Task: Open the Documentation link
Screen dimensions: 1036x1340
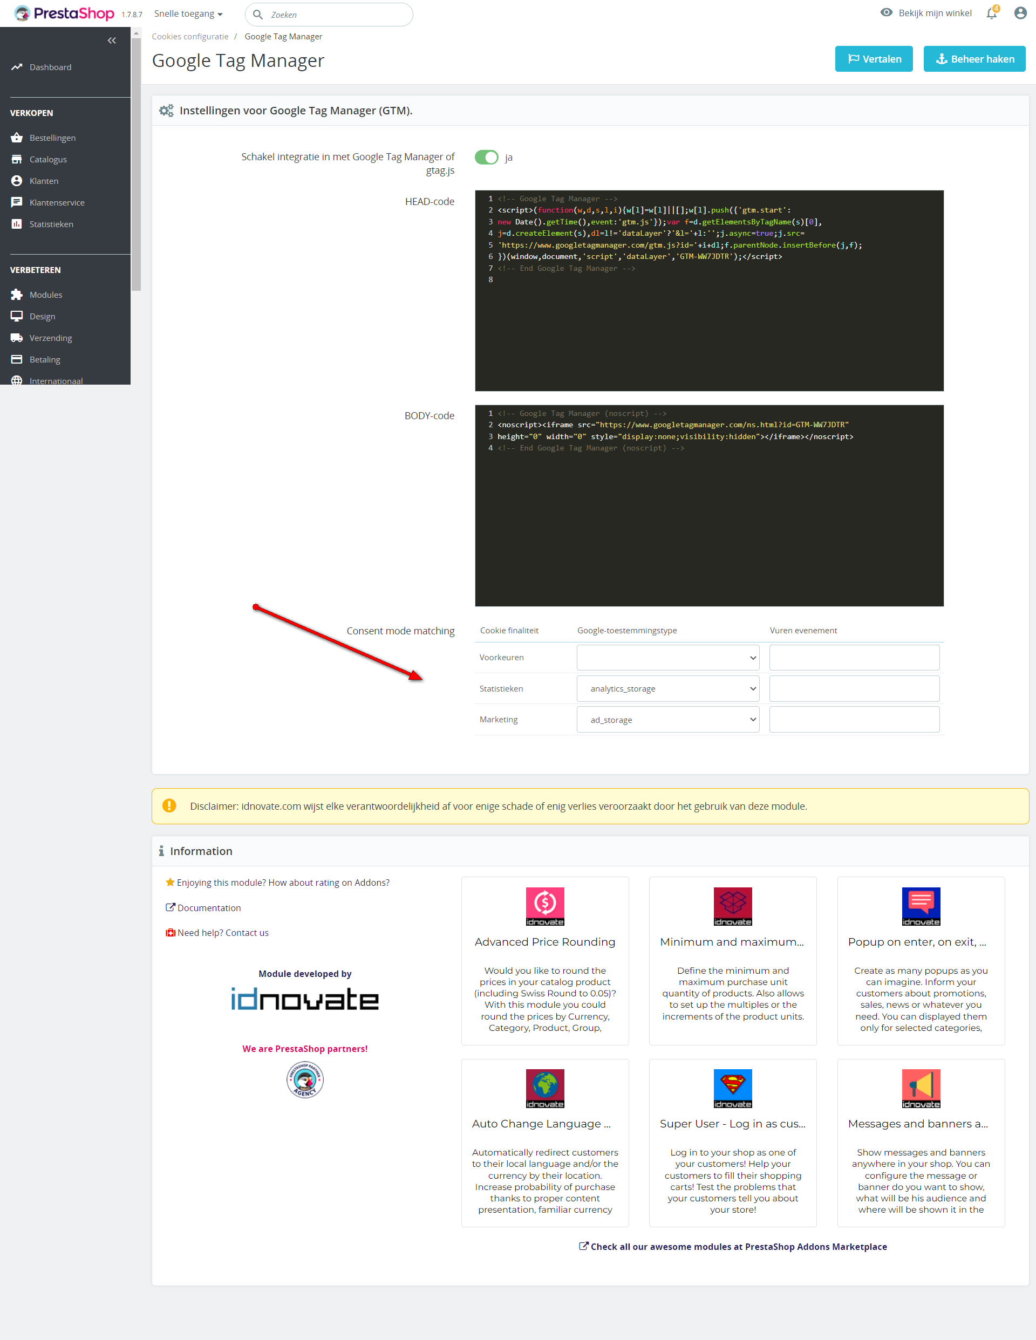Action: 209,908
